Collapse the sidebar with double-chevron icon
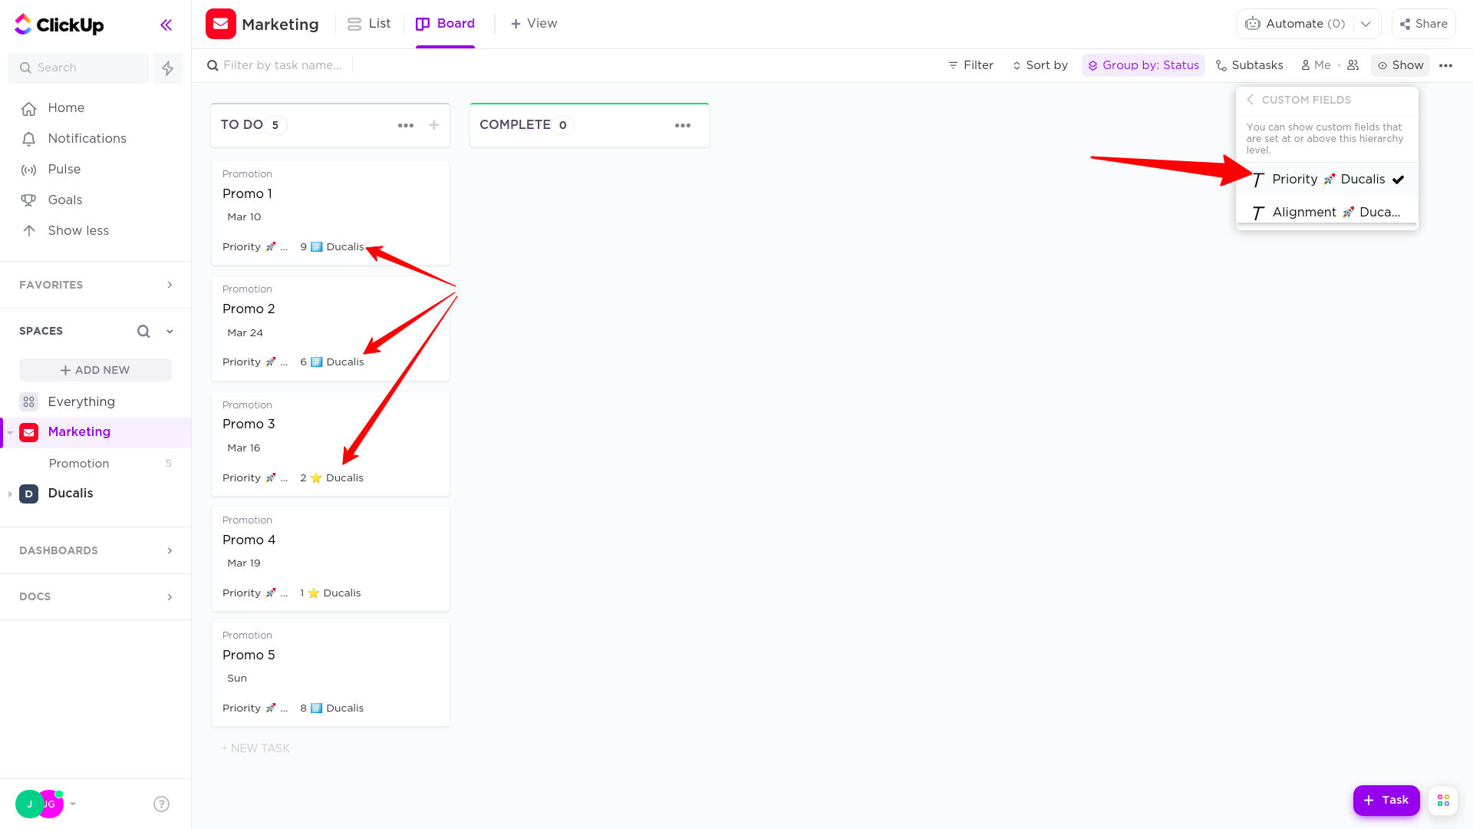 [x=166, y=25]
